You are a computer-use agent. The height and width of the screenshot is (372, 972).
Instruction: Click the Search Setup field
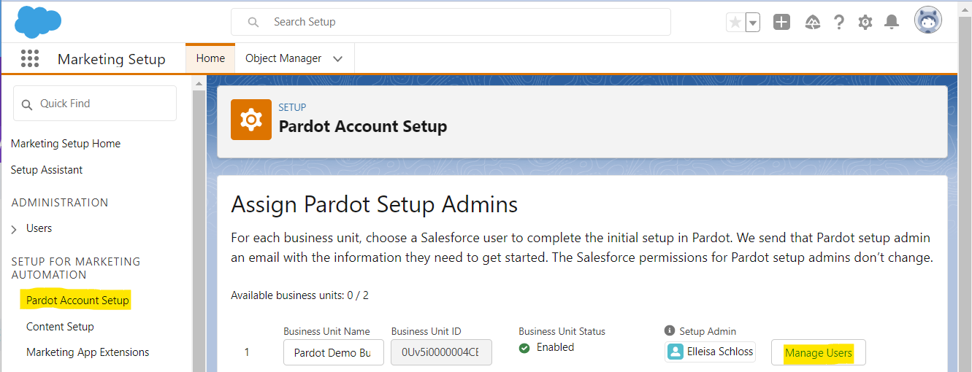(451, 22)
